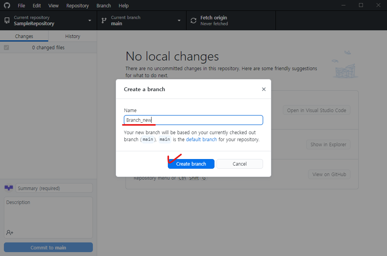Click the repository monitor icon
The image size is (387, 256).
[7, 21]
